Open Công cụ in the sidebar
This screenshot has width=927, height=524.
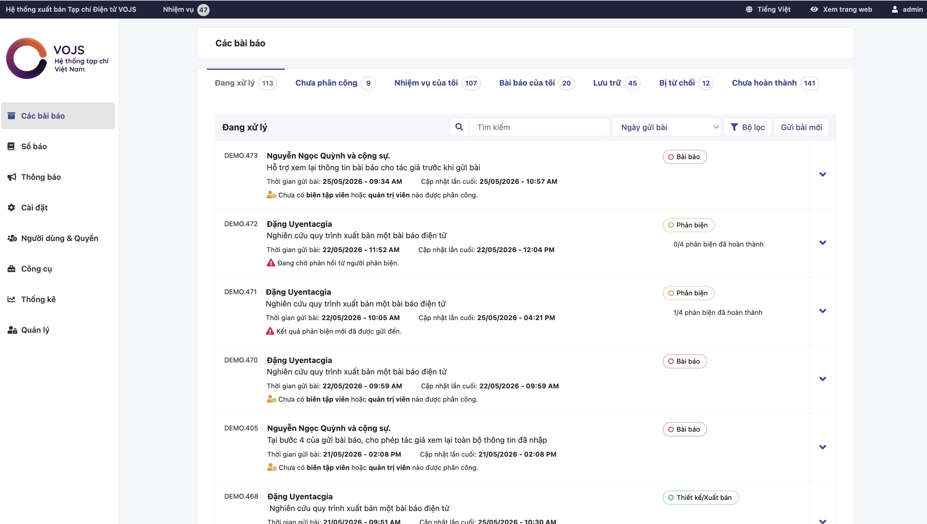58,268
